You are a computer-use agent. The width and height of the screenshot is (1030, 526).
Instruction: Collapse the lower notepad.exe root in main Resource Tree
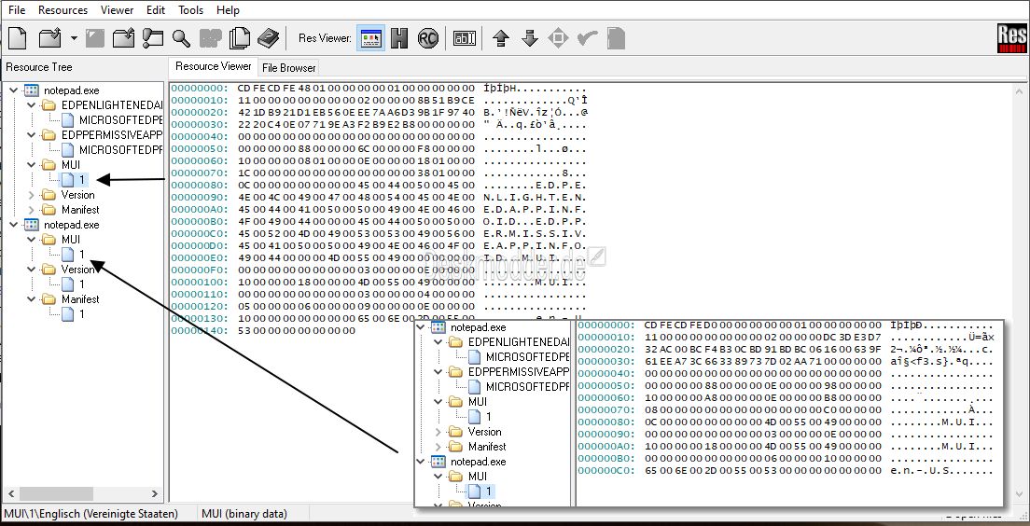15,225
